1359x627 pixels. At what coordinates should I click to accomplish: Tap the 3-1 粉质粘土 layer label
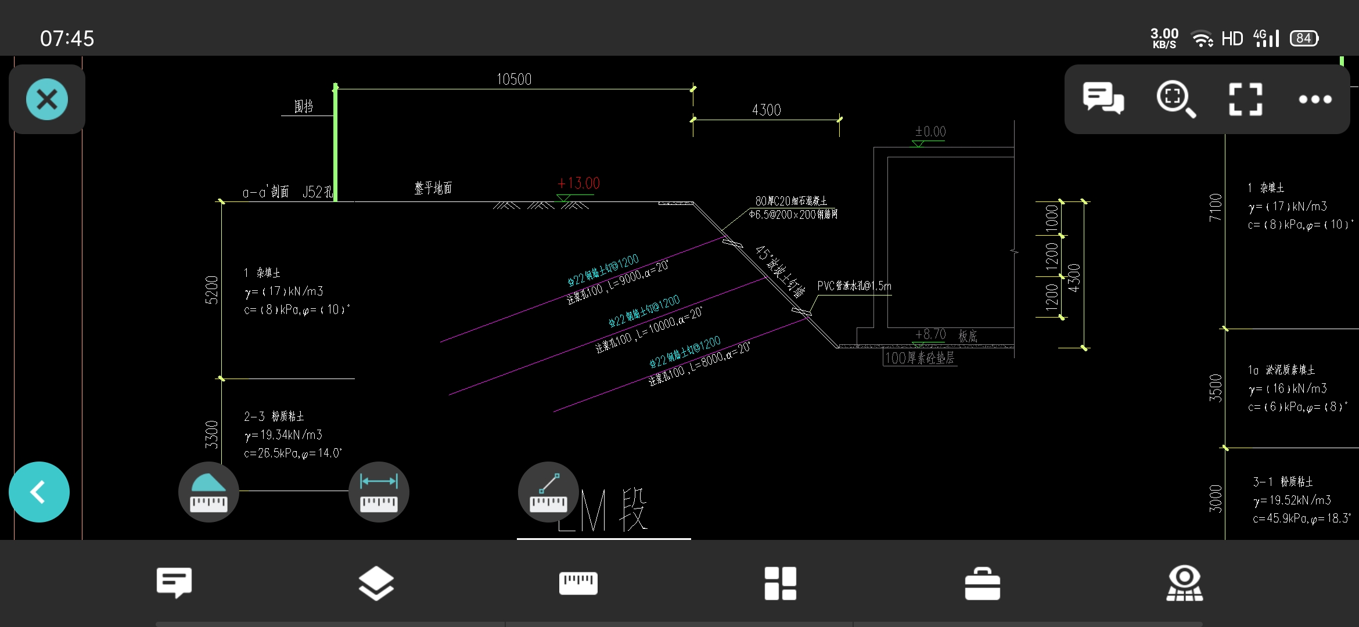[x=1282, y=481]
